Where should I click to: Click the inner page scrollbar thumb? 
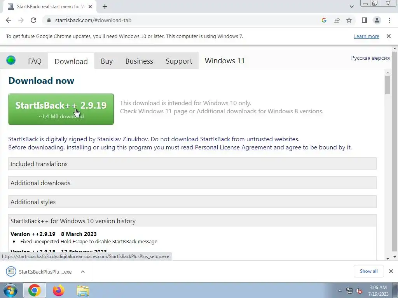tap(388, 85)
